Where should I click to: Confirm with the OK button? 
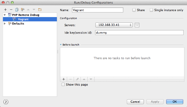[175, 102]
